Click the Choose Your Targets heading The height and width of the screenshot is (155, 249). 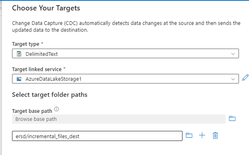(x=46, y=8)
